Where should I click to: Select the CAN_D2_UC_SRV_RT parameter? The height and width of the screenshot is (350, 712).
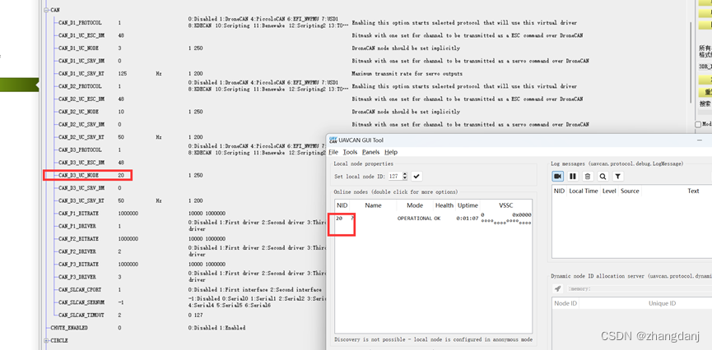81,137
